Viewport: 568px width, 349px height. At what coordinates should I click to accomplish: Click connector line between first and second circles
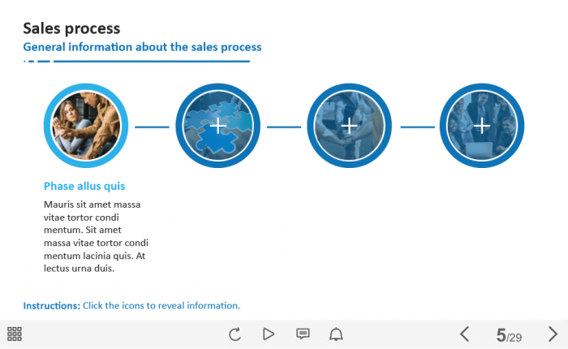click(152, 127)
